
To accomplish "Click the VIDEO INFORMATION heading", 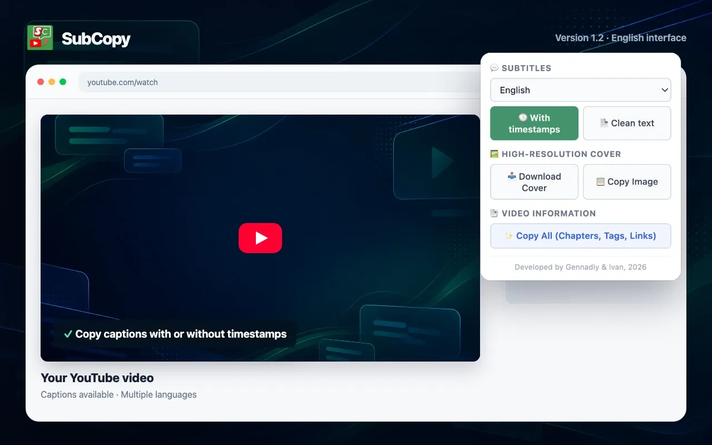I will [548, 214].
